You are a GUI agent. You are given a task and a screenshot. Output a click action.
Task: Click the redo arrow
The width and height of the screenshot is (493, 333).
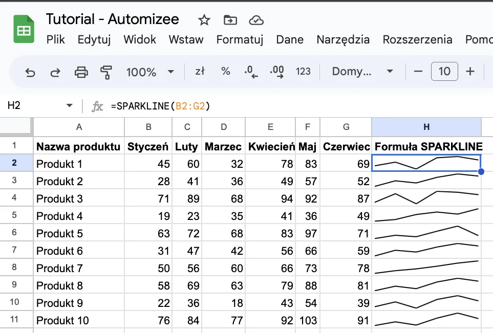55,72
